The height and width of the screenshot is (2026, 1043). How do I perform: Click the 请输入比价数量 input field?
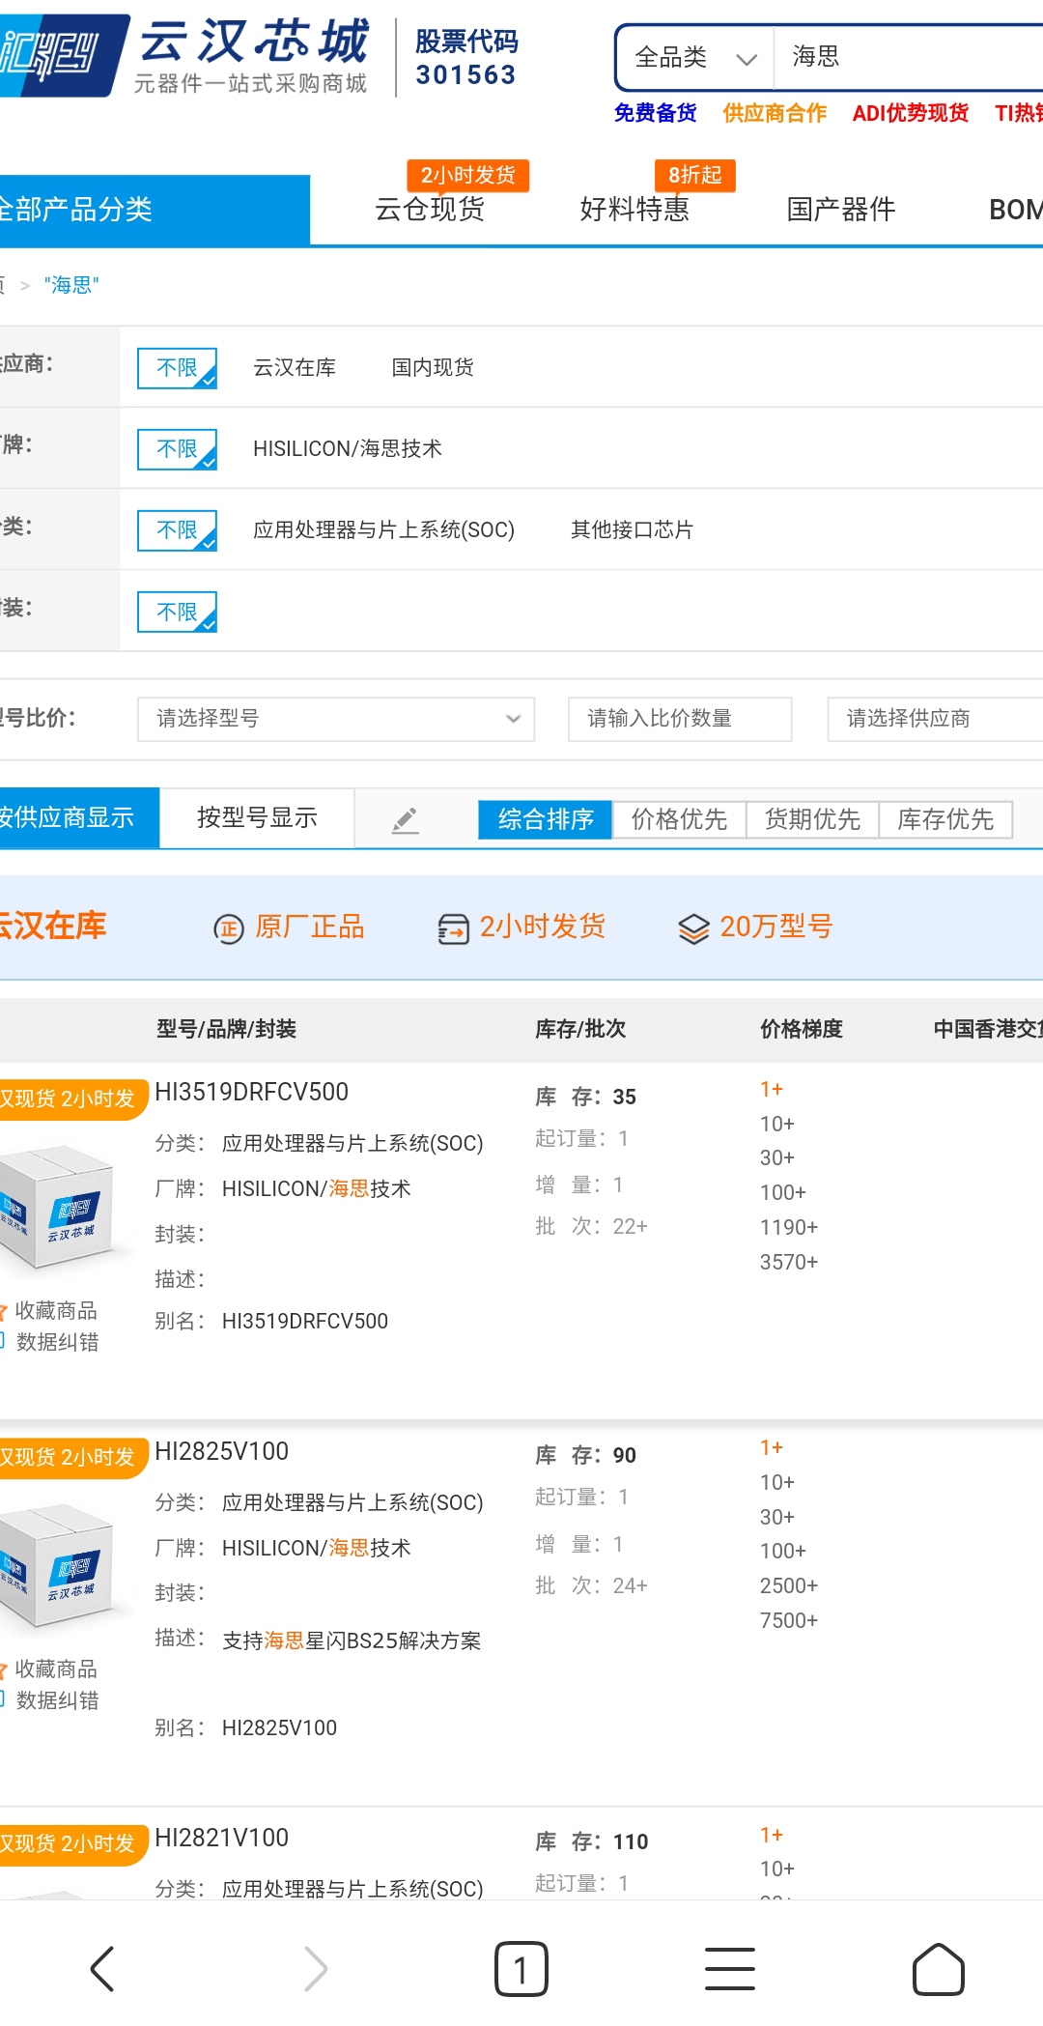680,719
